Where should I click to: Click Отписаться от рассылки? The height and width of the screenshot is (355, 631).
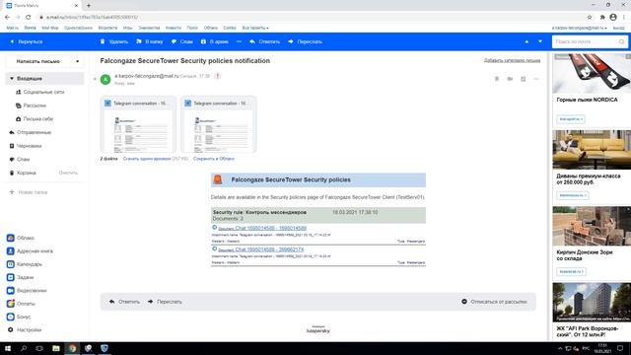pos(494,302)
